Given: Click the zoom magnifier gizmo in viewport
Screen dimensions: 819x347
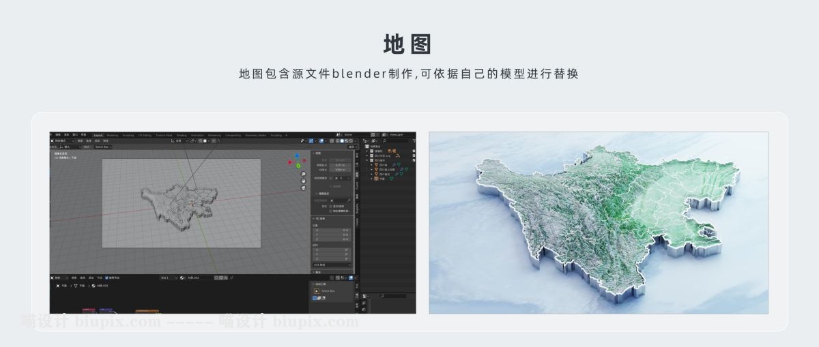Looking at the screenshot, I should [304, 175].
